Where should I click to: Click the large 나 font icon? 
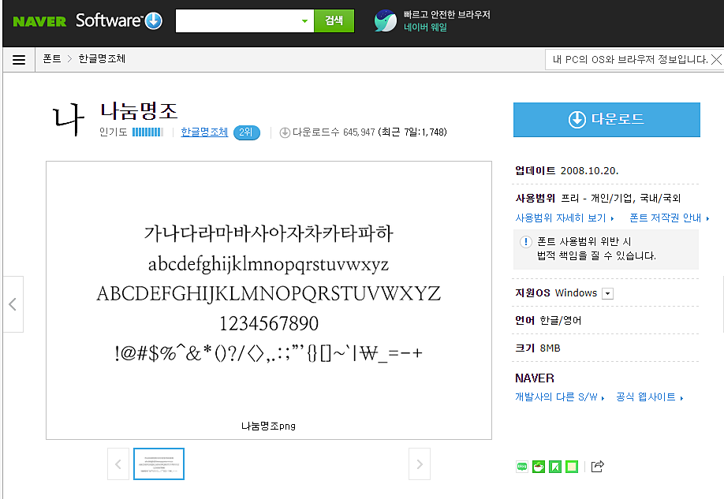pos(69,120)
